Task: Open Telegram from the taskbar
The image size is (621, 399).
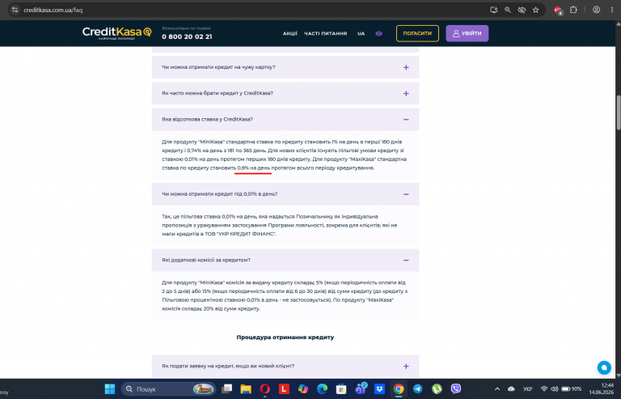Action: point(417,389)
